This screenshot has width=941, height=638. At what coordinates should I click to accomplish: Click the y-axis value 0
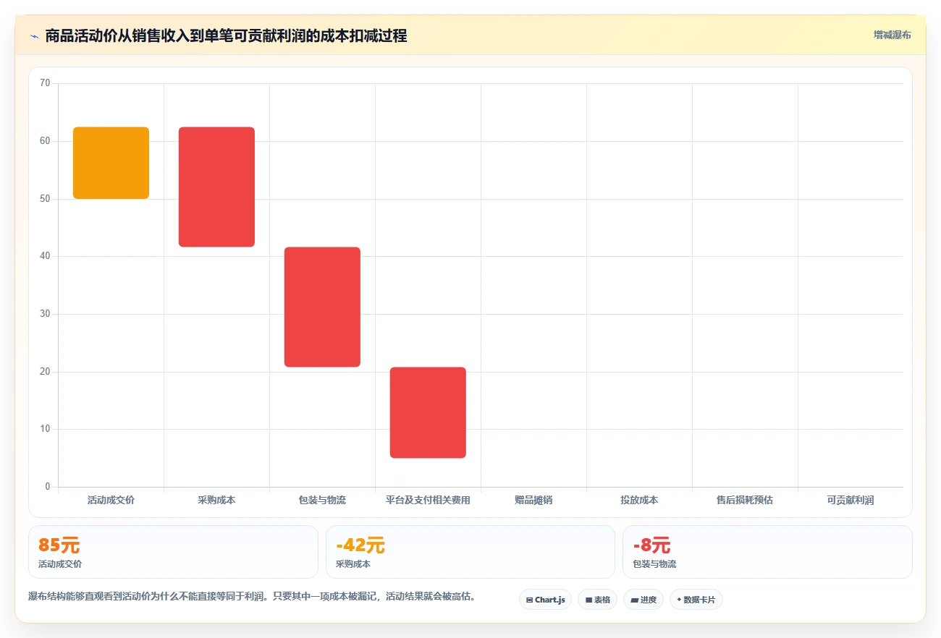pyautogui.click(x=48, y=487)
